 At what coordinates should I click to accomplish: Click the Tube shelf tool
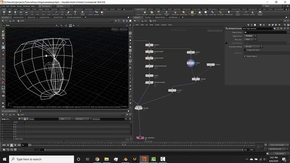click(x=15, y=13)
